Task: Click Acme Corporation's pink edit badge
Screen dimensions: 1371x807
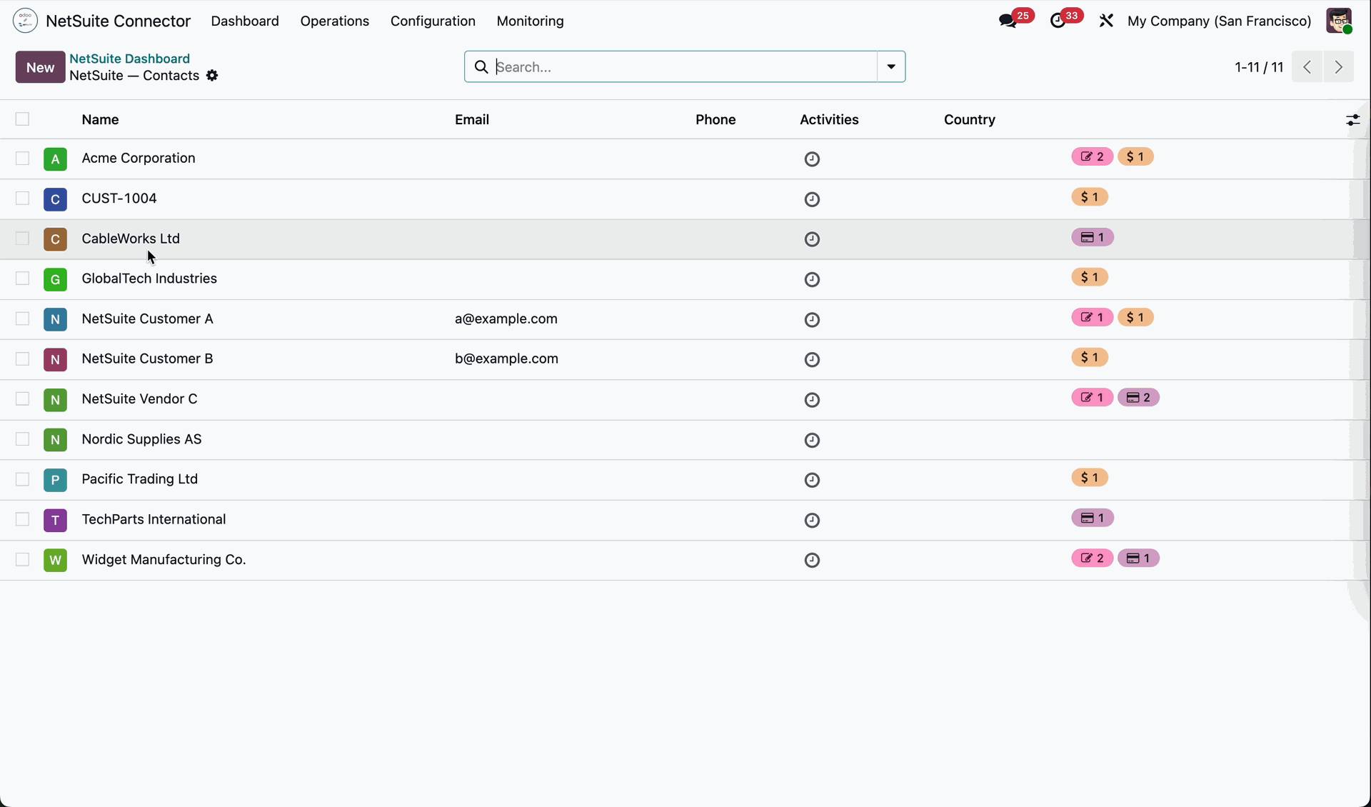Action: pos(1092,157)
